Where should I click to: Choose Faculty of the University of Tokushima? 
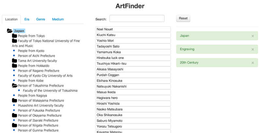tap(50, 91)
